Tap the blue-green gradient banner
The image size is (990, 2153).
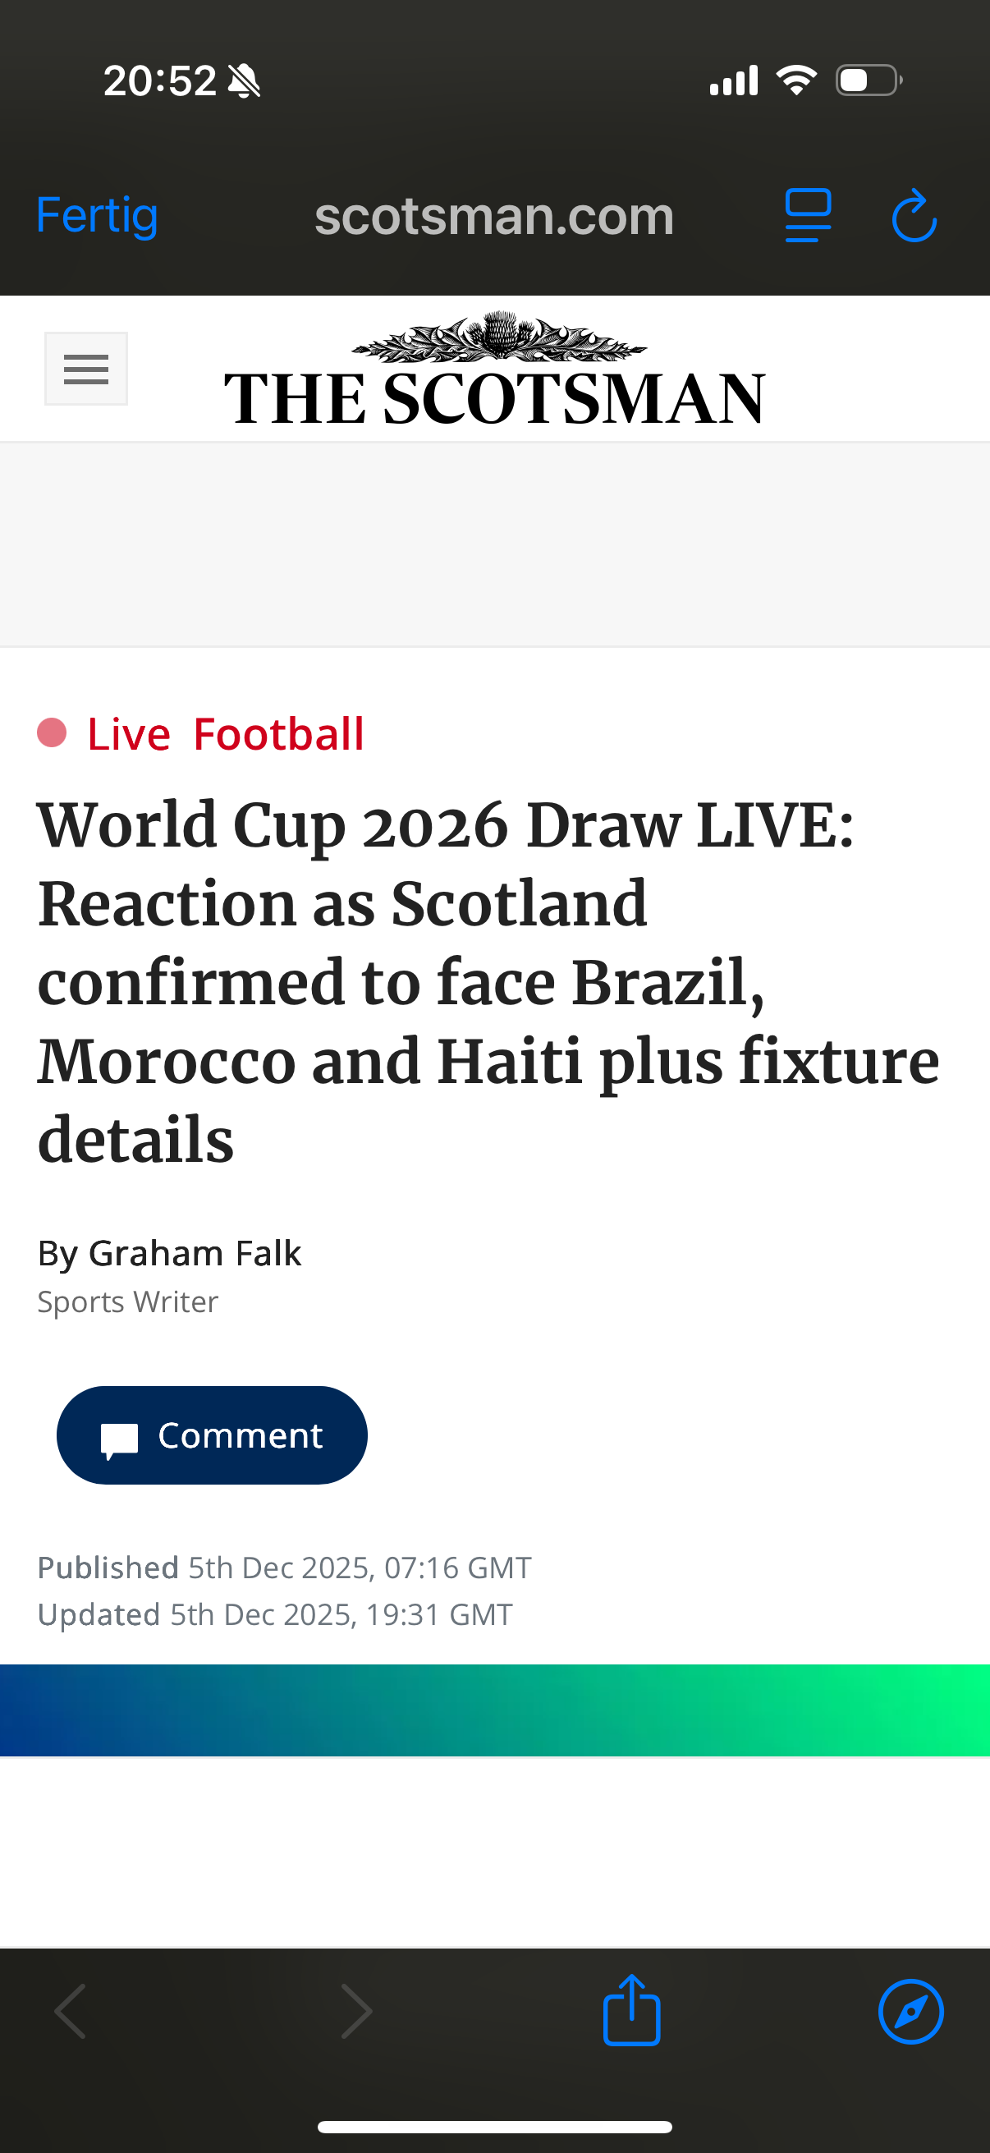494,1710
